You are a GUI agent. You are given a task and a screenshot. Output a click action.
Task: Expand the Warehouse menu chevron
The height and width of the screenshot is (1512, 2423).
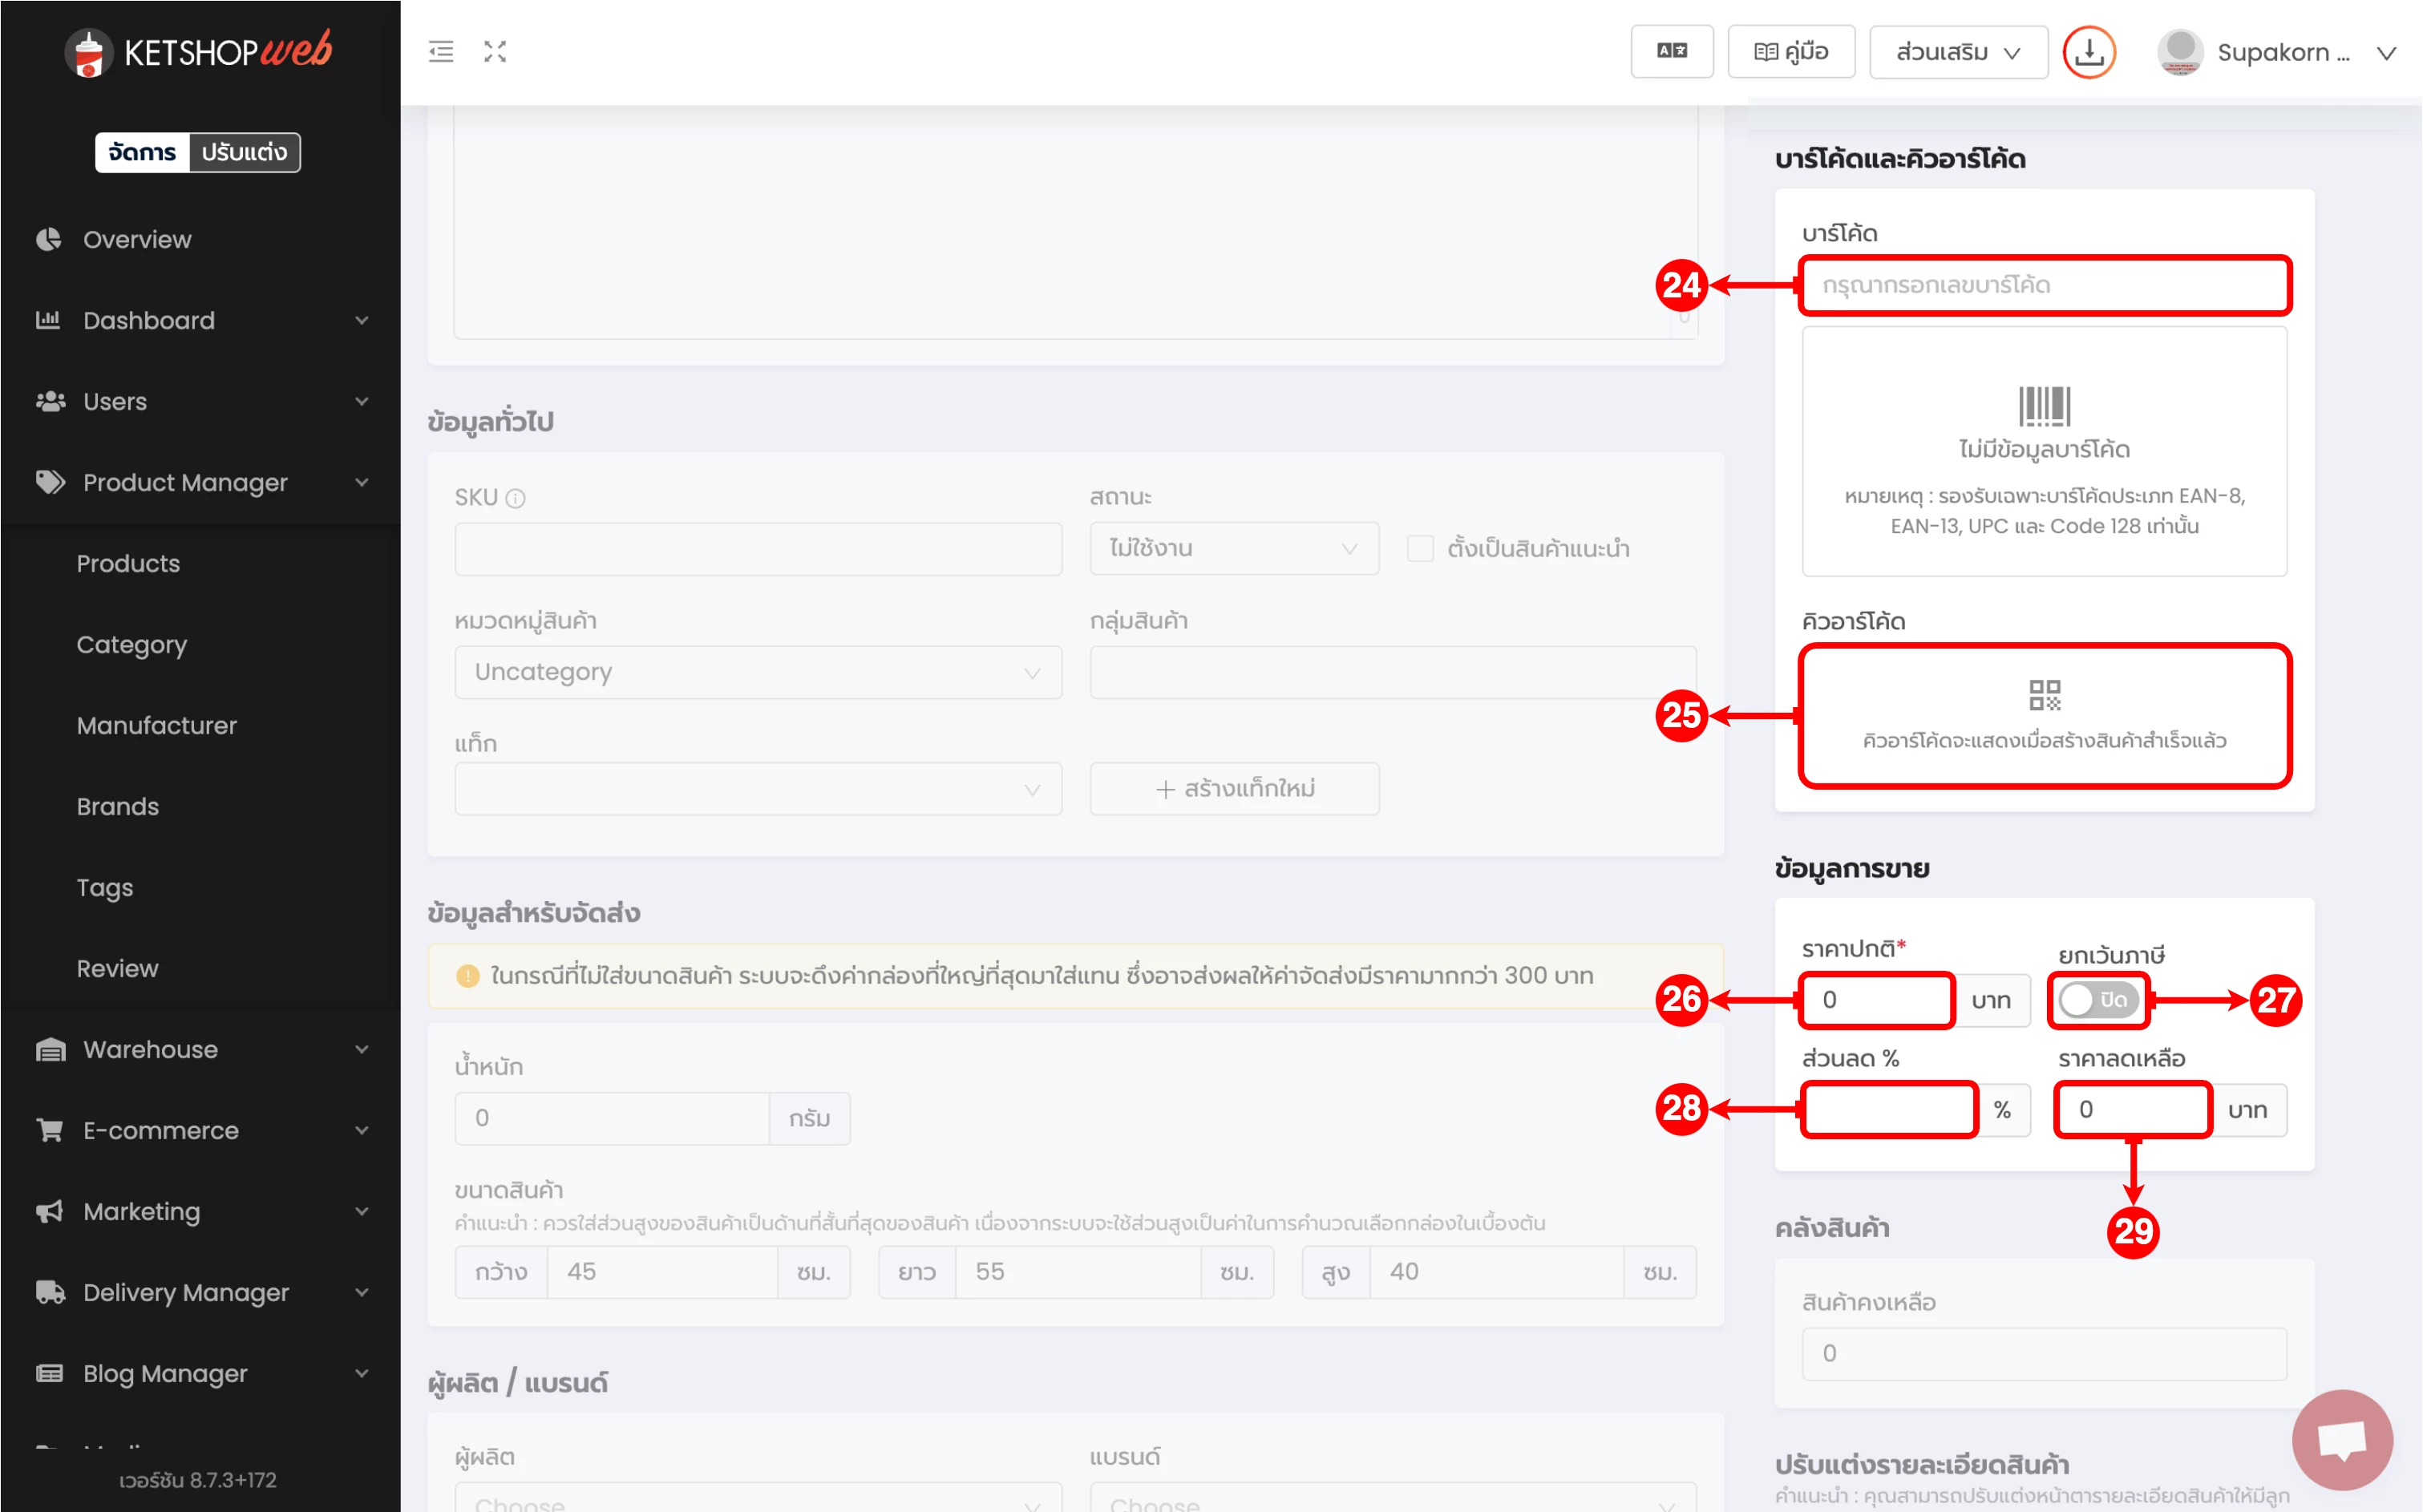[362, 1049]
